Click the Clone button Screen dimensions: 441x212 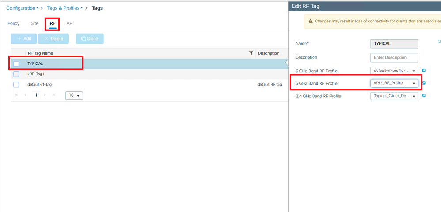pos(90,39)
